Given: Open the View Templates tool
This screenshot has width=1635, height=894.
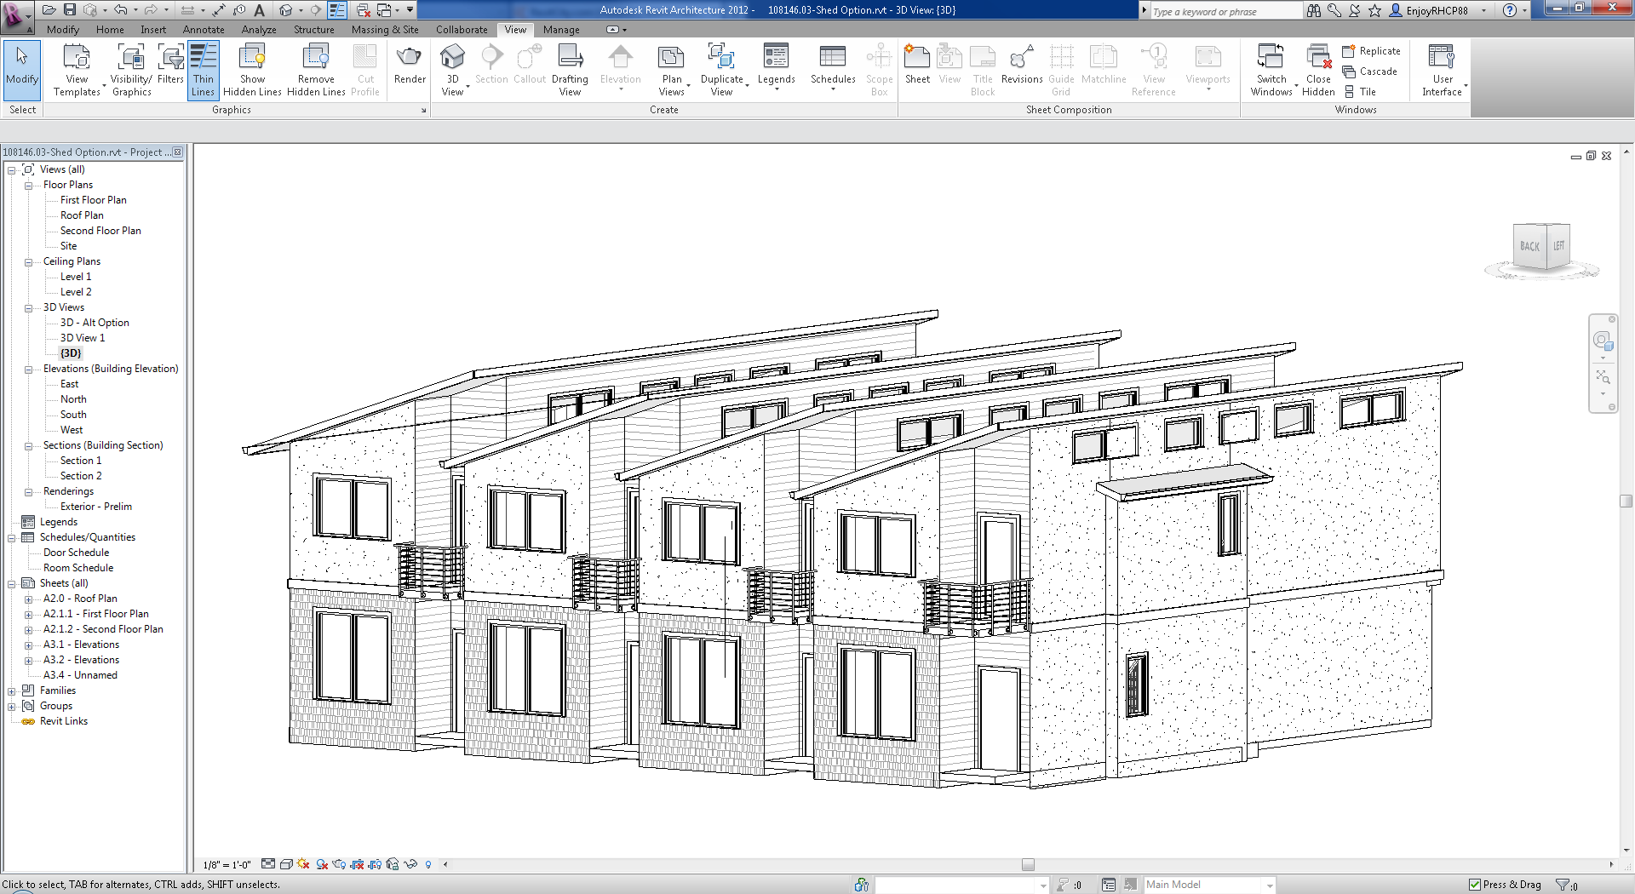Looking at the screenshot, I should tap(77, 71).
